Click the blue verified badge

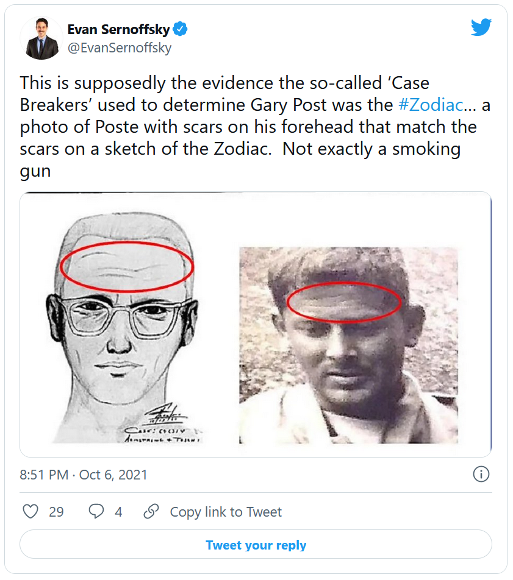click(181, 29)
